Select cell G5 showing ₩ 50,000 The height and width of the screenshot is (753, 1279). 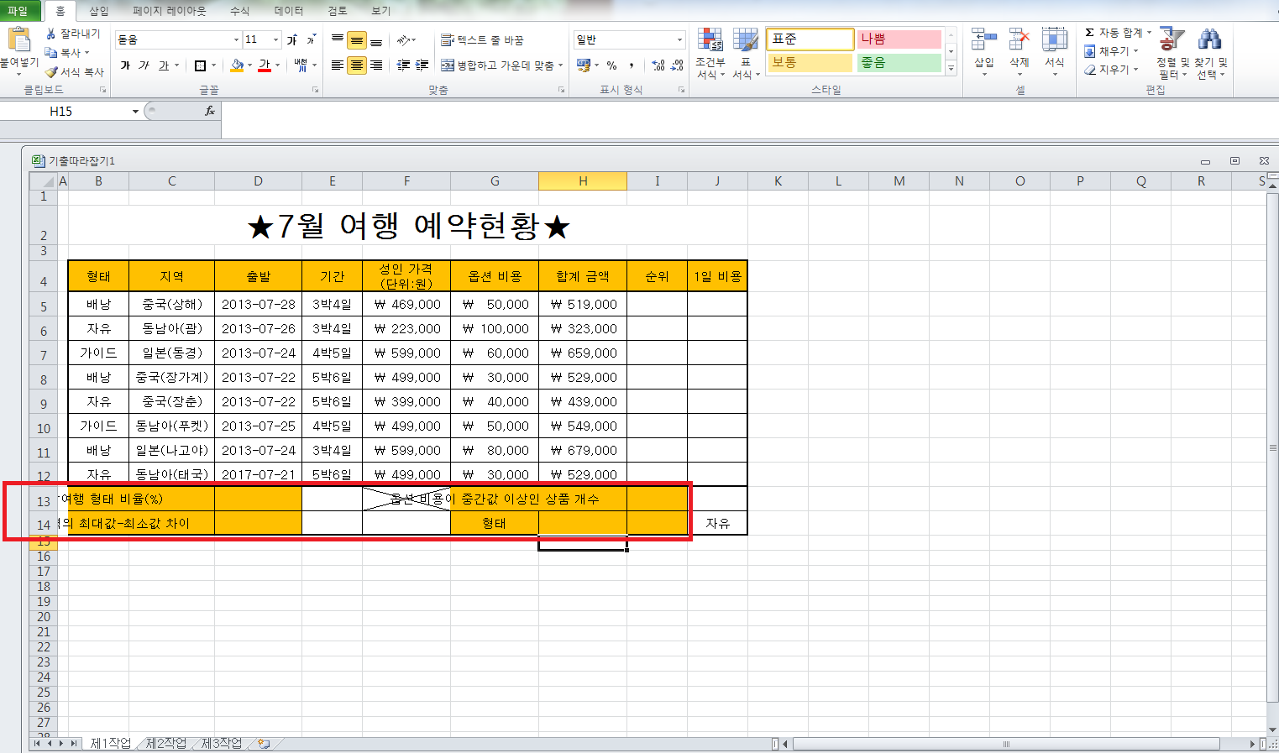tap(495, 304)
